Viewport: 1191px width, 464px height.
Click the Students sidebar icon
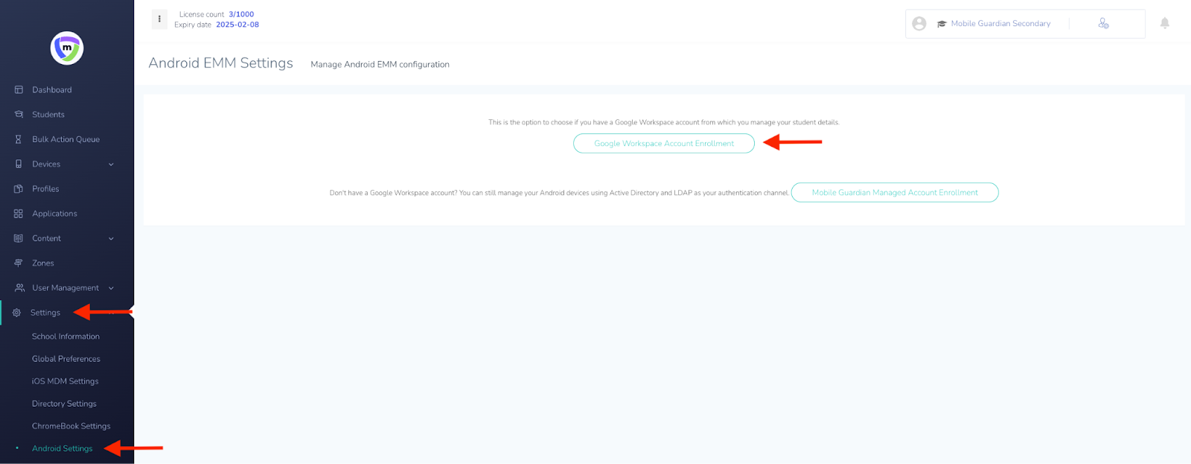(19, 114)
